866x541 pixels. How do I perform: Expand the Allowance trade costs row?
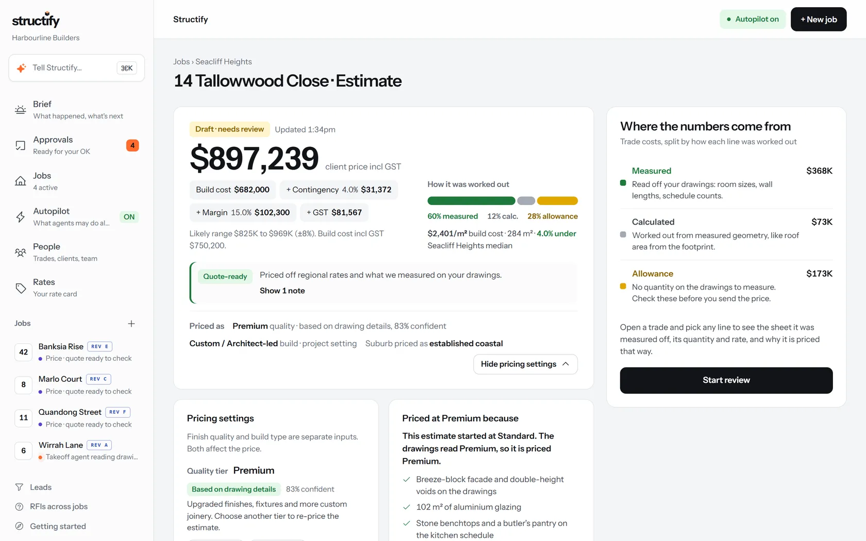point(726,286)
